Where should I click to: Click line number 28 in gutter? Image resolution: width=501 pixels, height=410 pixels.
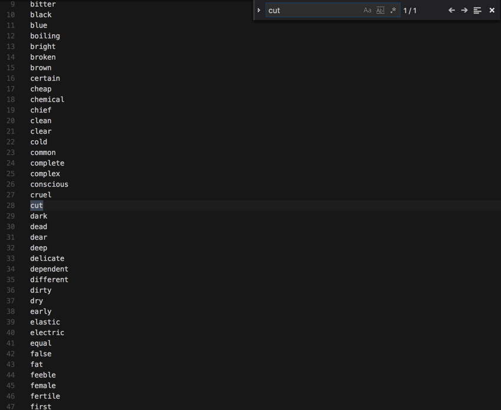[11, 206]
